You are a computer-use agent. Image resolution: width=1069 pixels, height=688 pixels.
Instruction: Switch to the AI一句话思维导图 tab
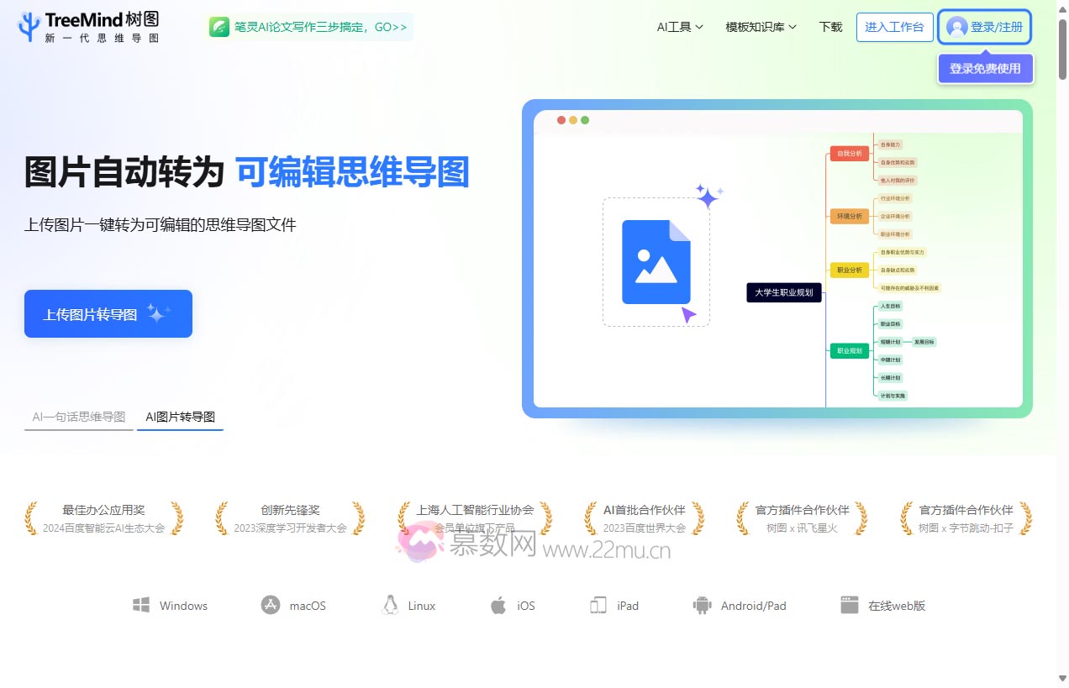[78, 416]
